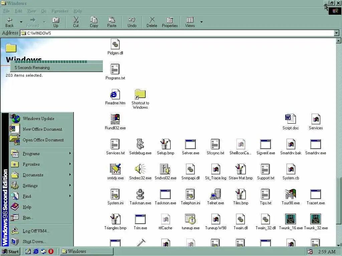Click the Back toolbar button
The width and height of the screenshot is (342, 256).
click(9, 22)
